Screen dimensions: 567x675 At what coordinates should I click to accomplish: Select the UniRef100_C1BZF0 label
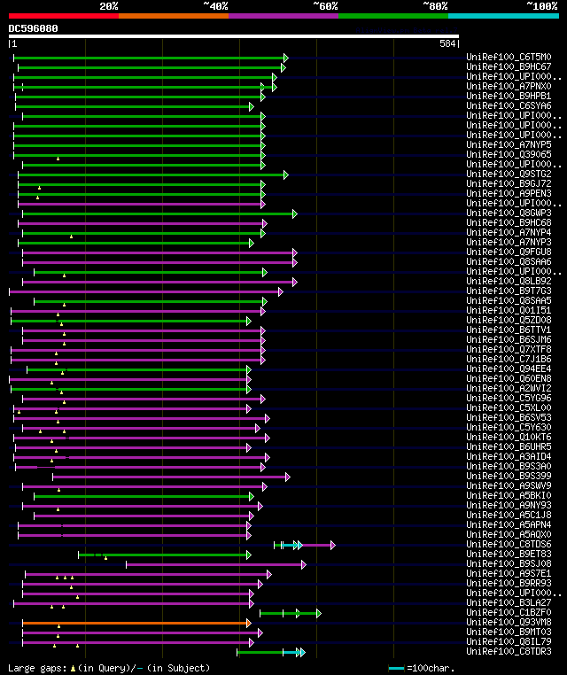pos(509,612)
